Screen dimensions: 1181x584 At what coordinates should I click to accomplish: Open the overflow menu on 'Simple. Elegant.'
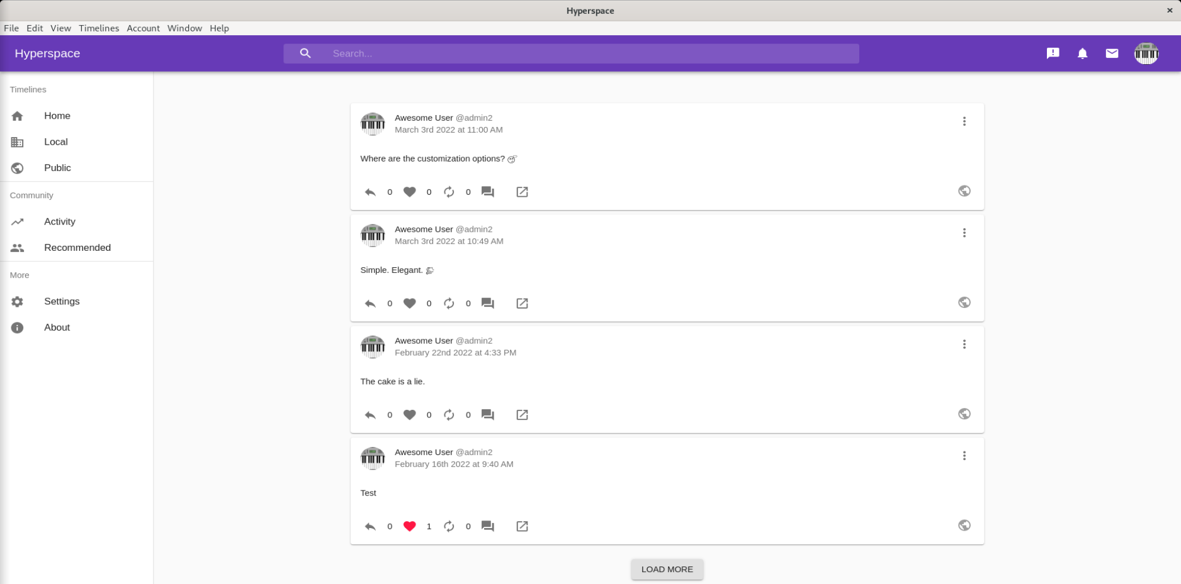(964, 233)
